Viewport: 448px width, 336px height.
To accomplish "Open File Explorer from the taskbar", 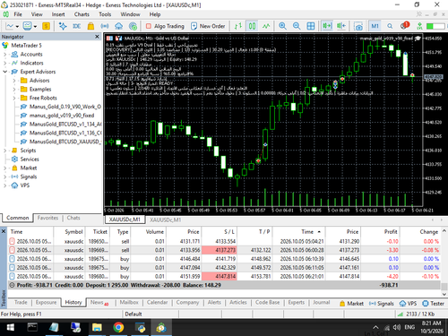I will pyautogui.click(x=97, y=328).
